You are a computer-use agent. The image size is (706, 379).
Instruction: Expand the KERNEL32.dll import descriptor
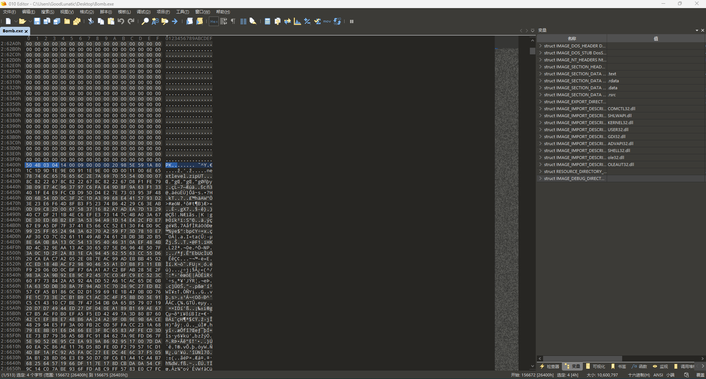point(540,123)
